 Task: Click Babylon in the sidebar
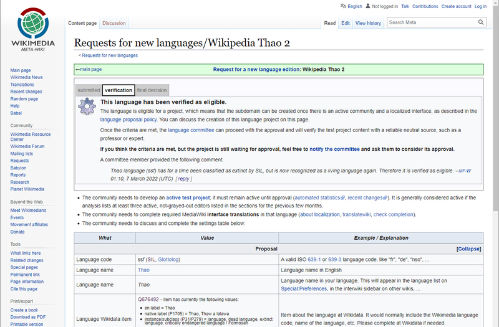point(18,168)
